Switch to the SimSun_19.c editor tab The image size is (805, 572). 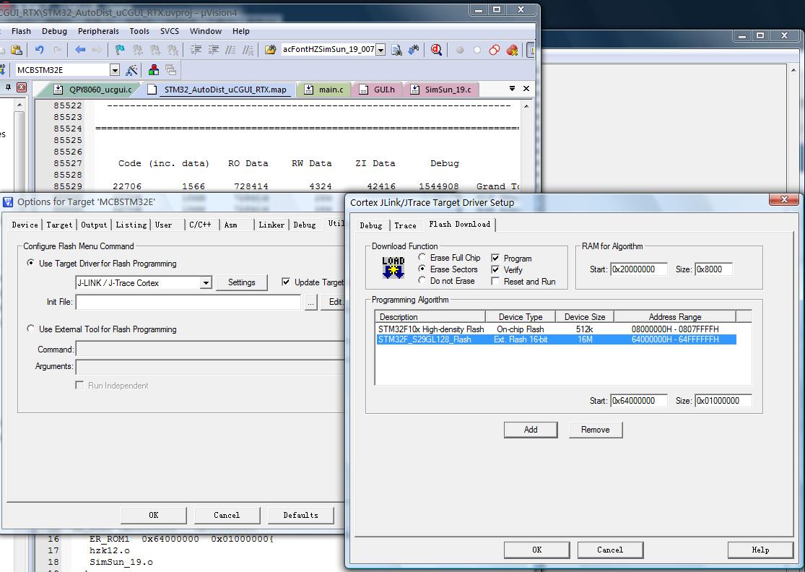click(x=442, y=90)
